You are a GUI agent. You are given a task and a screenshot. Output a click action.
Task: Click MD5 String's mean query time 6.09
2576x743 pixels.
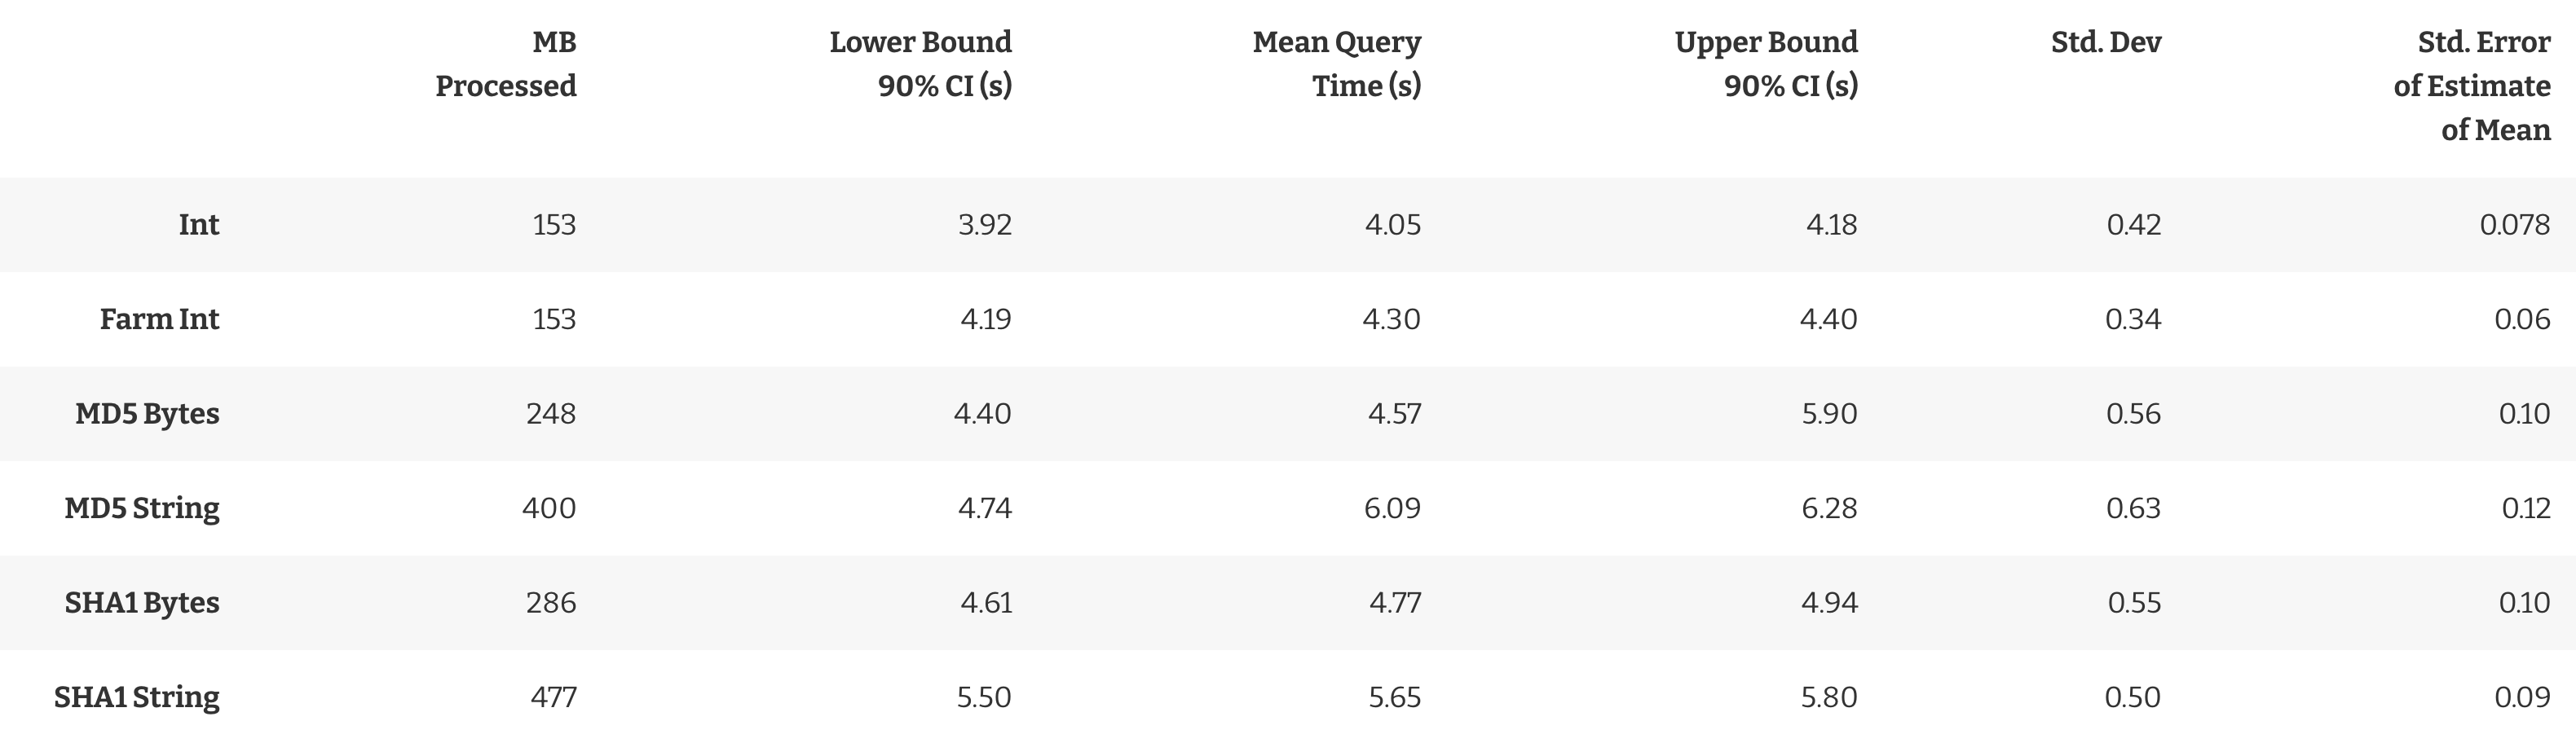coord(1392,508)
